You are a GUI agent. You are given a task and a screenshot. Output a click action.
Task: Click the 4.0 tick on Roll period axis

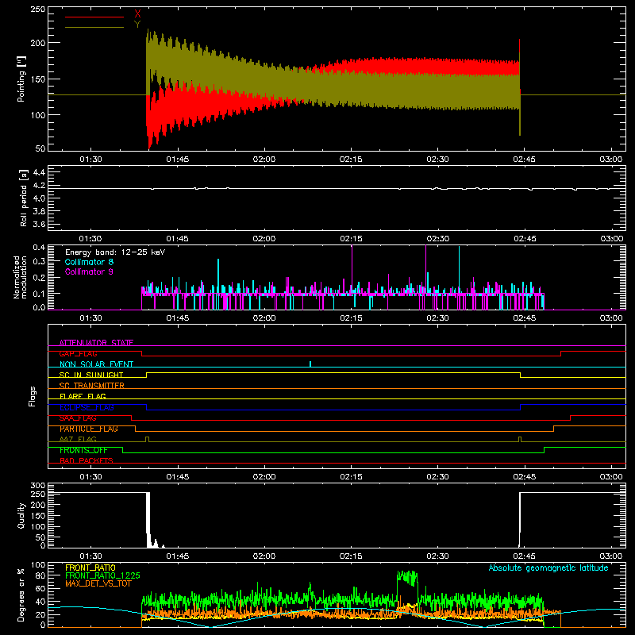(39, 198)
